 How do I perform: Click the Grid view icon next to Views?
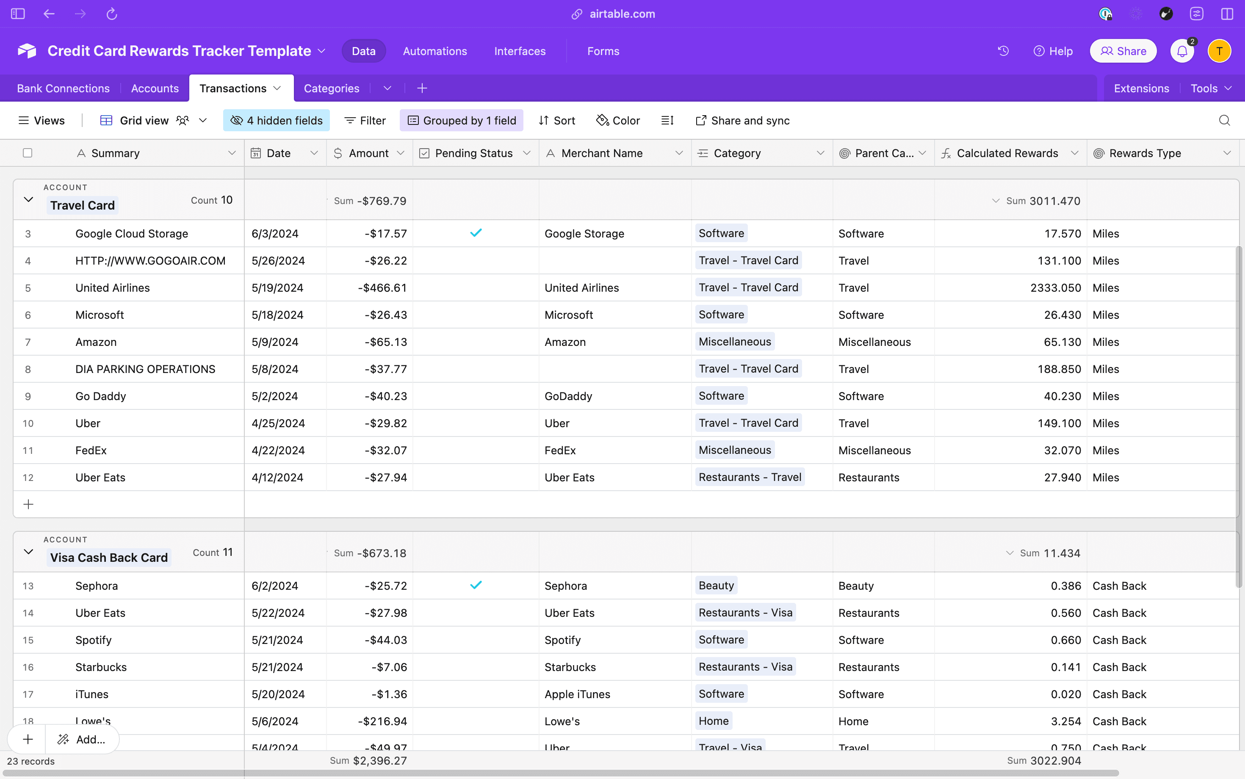(106, 120)
